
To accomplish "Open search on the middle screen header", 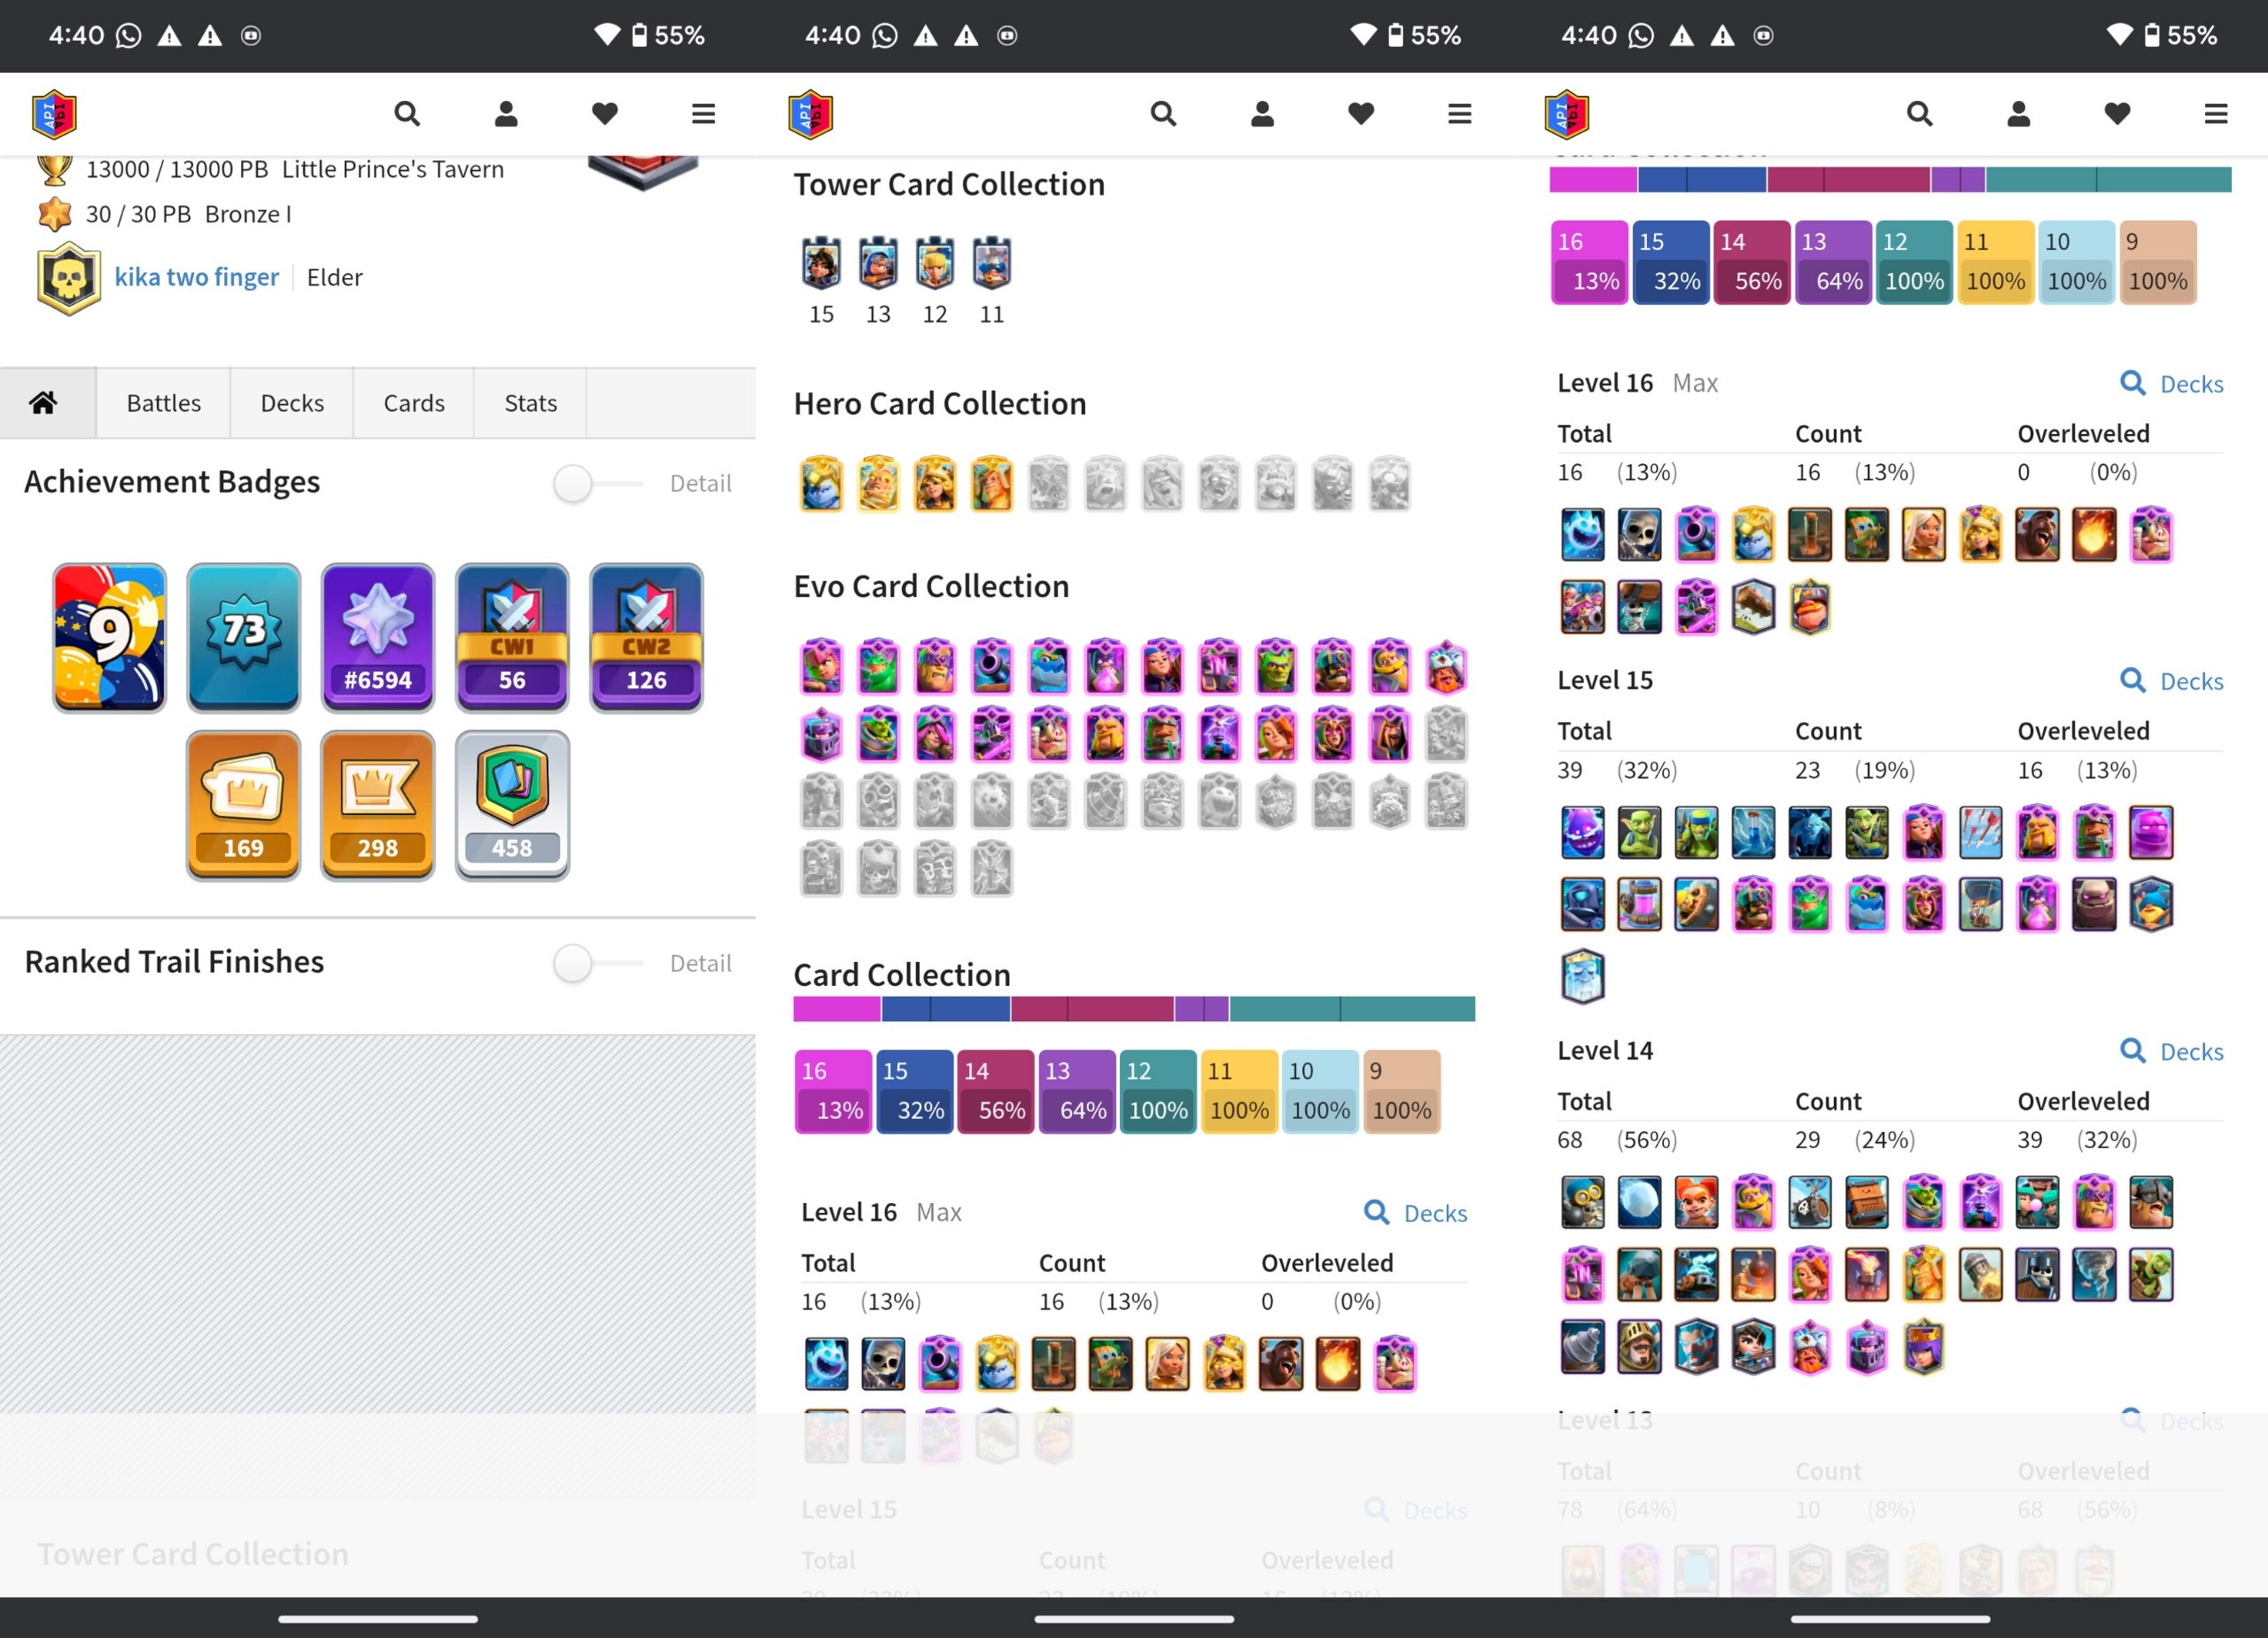I will [1162, 114].
